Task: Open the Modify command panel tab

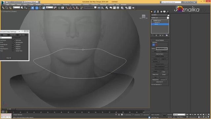Action: coord(155,12)
